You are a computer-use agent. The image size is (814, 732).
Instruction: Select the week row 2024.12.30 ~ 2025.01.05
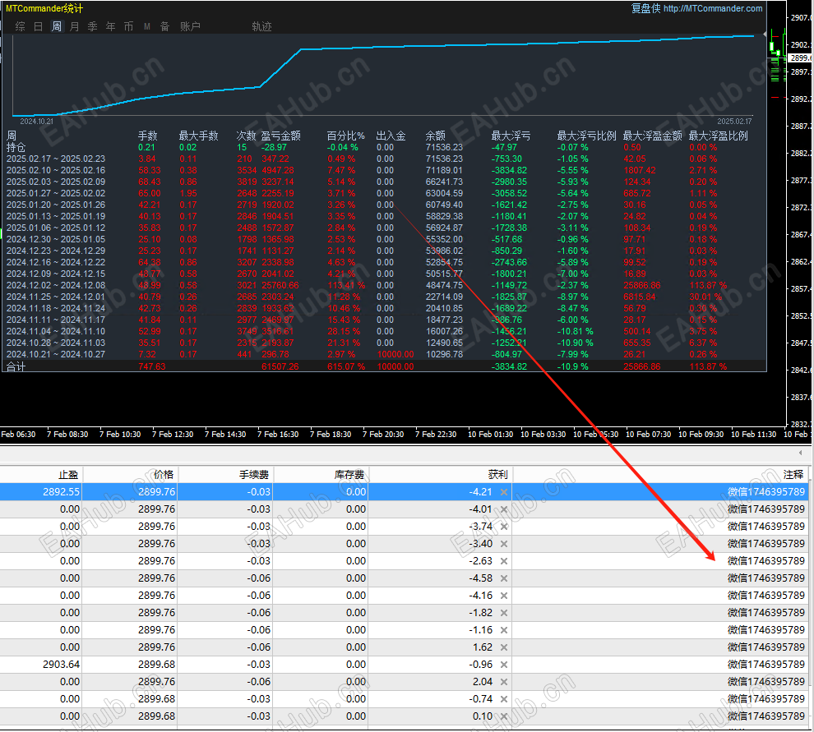384,239
